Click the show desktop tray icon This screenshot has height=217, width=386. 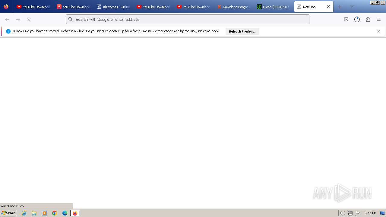click(x=382, y=213)
